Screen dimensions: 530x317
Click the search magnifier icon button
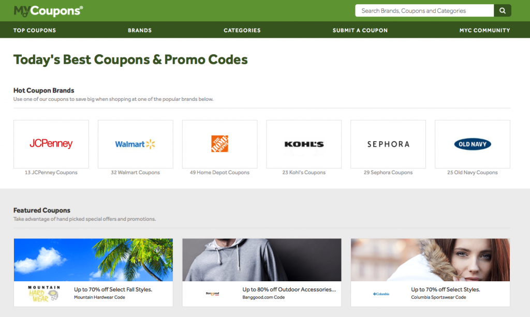[x=502, y=10]
